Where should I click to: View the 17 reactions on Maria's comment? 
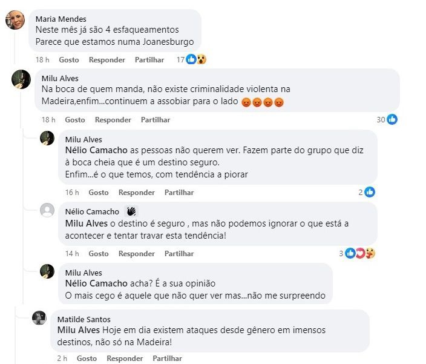point(191,59)
